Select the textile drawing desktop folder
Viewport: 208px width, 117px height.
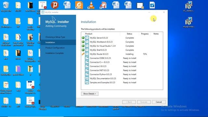30,24
